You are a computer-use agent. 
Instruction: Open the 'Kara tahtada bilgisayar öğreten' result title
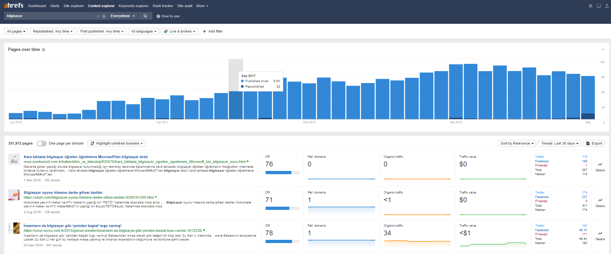[86, 157]
